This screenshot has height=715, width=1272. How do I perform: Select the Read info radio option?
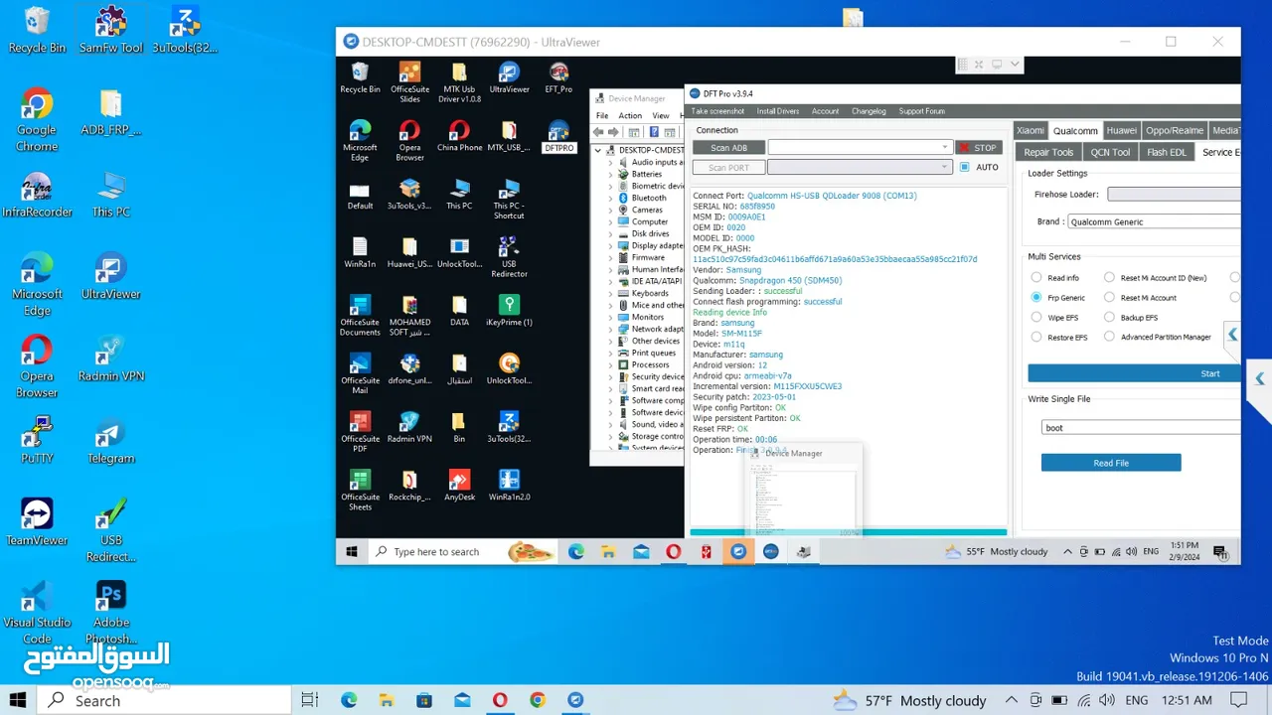point(1036,278)
